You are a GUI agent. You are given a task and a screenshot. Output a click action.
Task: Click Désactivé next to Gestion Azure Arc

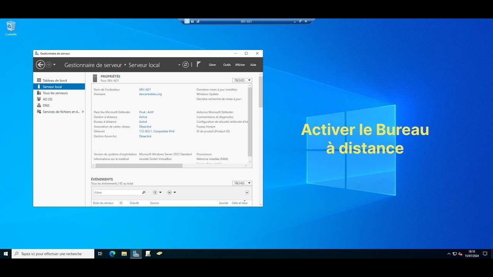point(145,136)
